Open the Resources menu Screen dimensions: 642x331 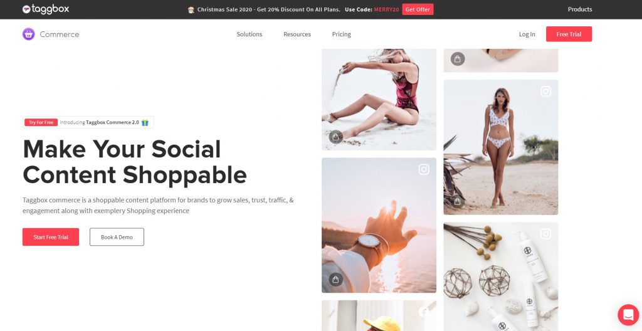tap(297, 34)
